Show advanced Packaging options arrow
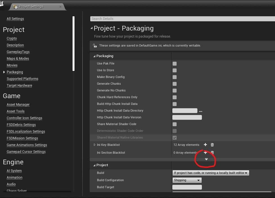275x198 pixels. click(x=206, y=159)
